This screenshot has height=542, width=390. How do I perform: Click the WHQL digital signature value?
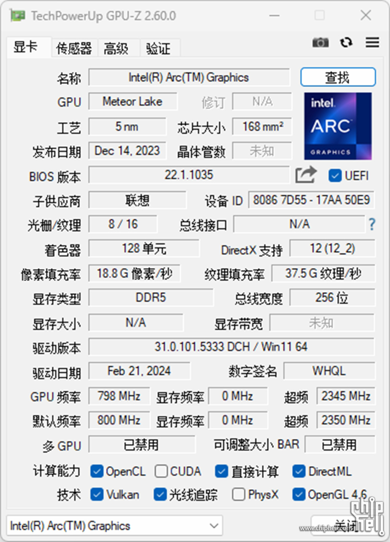tap(329, 371)
